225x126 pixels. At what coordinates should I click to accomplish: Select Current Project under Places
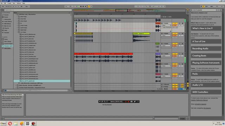(8, 44)
